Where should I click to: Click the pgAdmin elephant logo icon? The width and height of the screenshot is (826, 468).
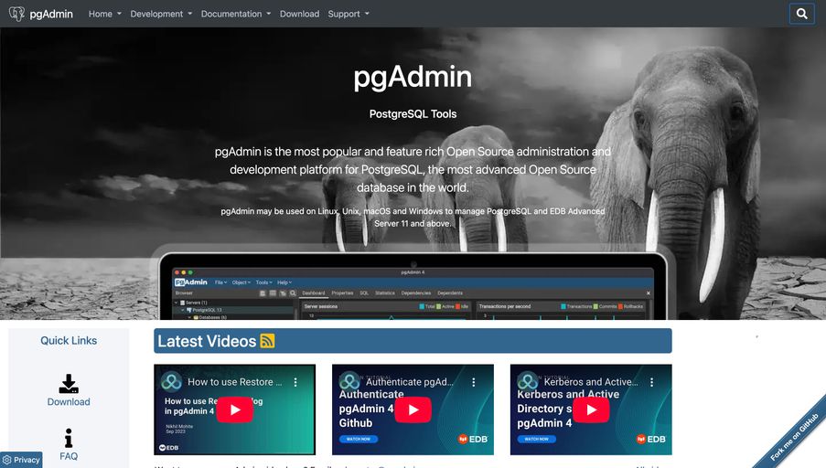pyautogui.click(x=16, y=14)
